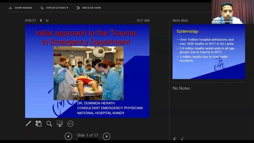This screenshot has width=254, height=143.
Task: Click End Slide Show
Action: tap(89, 8)
